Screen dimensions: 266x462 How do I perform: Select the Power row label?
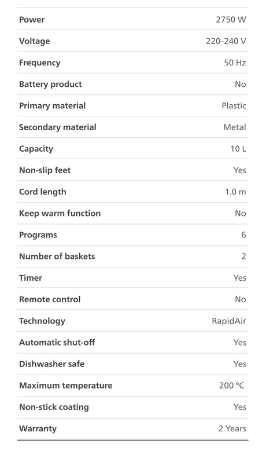coord(32,20)
